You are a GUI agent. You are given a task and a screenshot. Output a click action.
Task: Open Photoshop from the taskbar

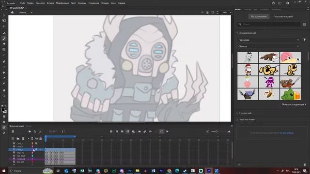[x=129, y=171]
